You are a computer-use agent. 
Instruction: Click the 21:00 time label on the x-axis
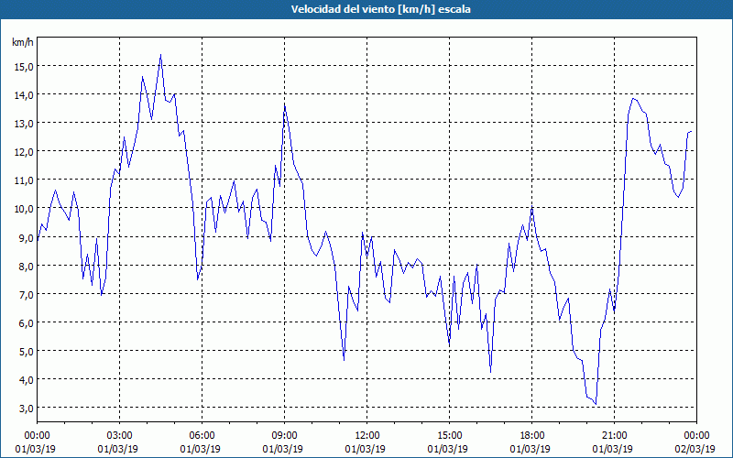coord(614,436)
